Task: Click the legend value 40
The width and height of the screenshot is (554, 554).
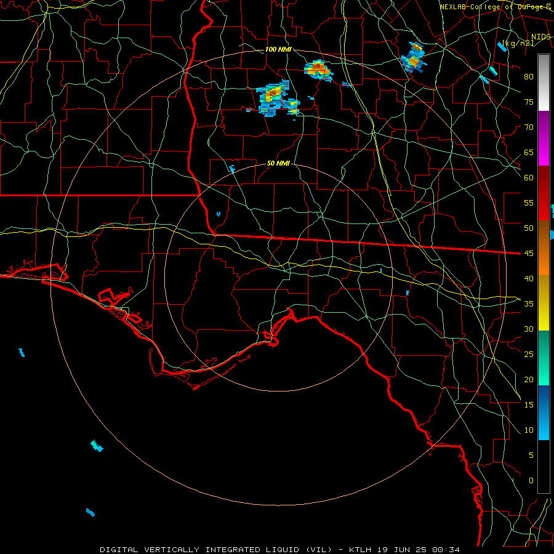Action: tap(529, 279)
